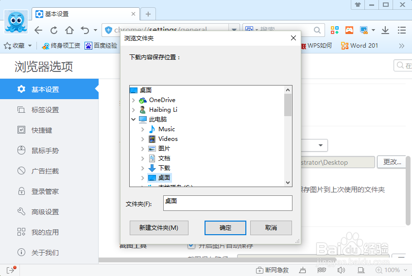Viewport: 412px width, 276px height.
Task: Open the 百度经验 bookmark
Action: pyautogui.click(x=101, y=46)
